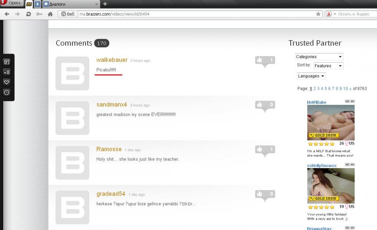Open the clock history sidebar icon

6,92
